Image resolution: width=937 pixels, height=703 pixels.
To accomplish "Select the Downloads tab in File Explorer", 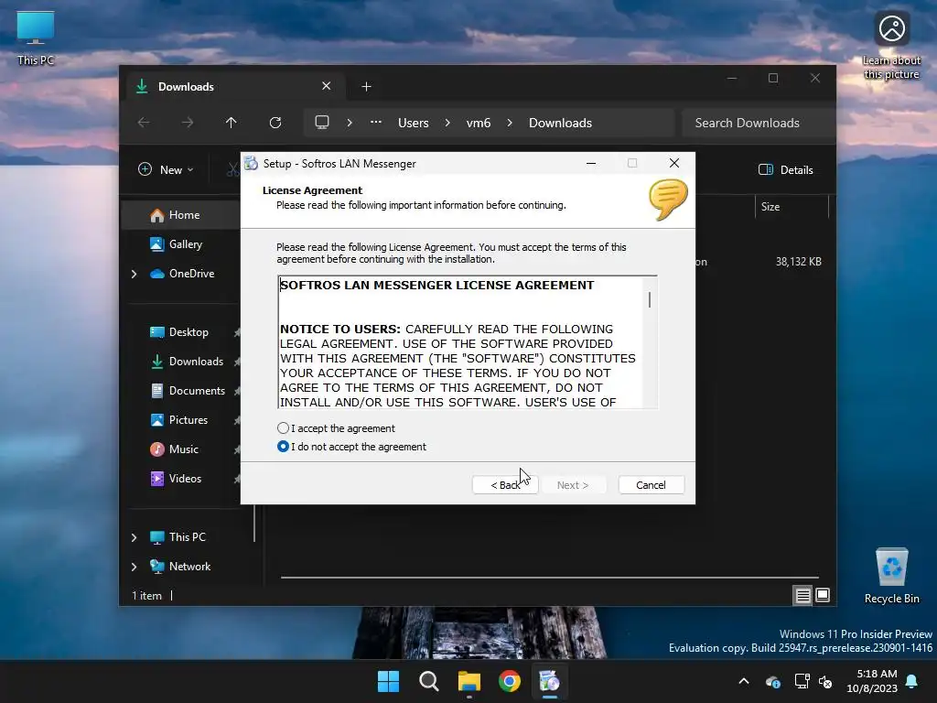I will pos(236,87).
